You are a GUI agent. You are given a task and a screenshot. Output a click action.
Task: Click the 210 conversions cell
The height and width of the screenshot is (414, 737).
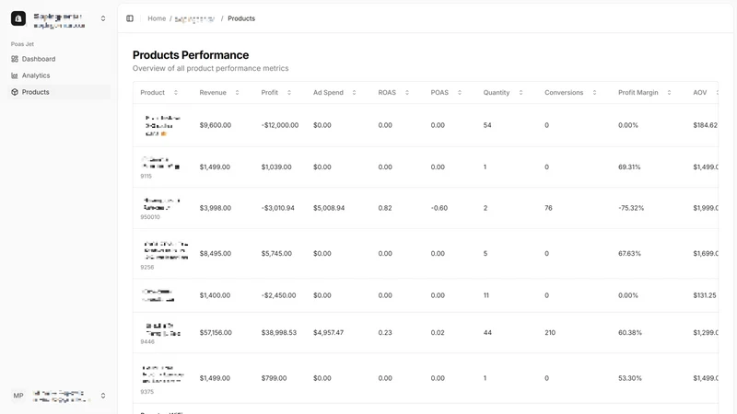coord(550,332)
